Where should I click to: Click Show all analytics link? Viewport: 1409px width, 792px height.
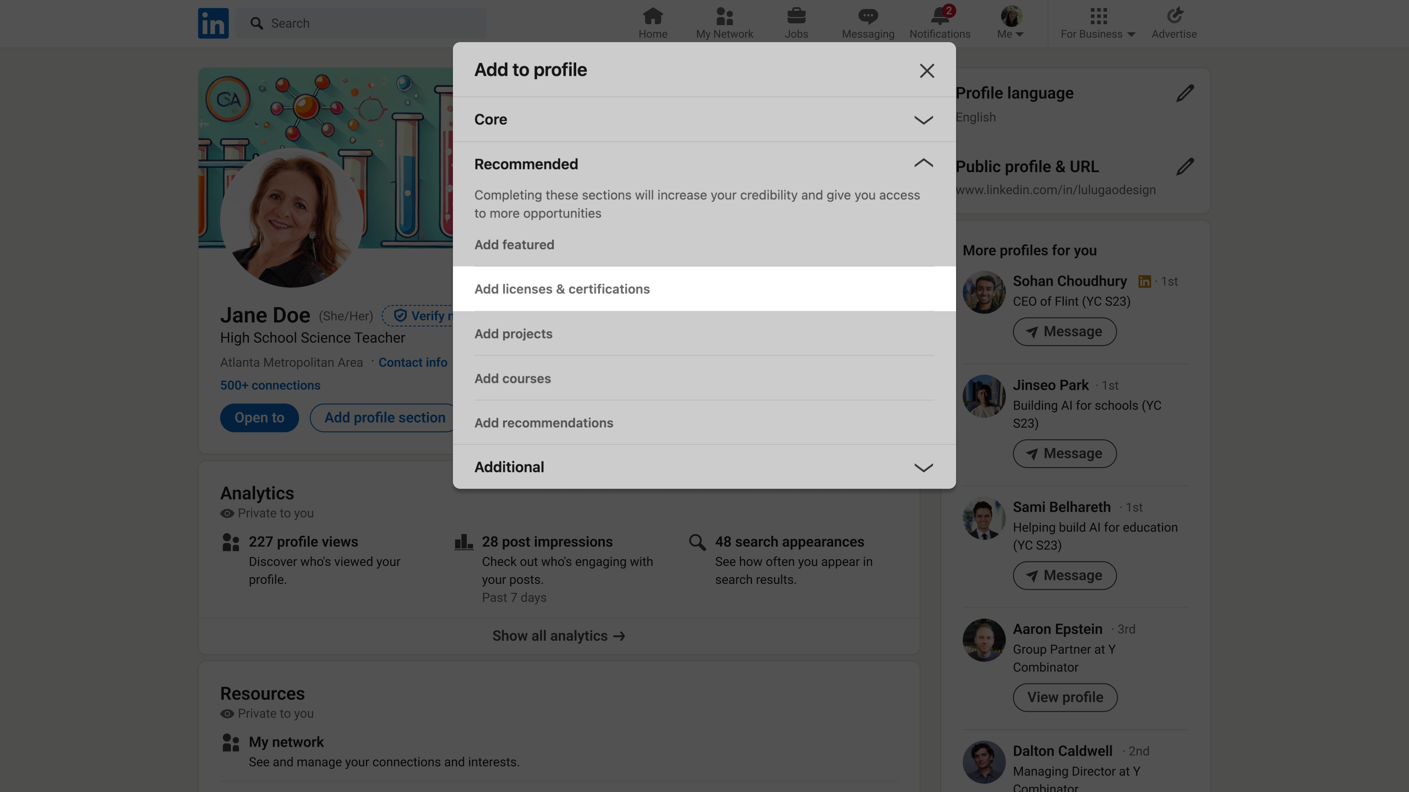click(x=558, y=635)
